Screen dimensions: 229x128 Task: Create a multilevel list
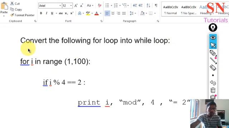(125, 6)
